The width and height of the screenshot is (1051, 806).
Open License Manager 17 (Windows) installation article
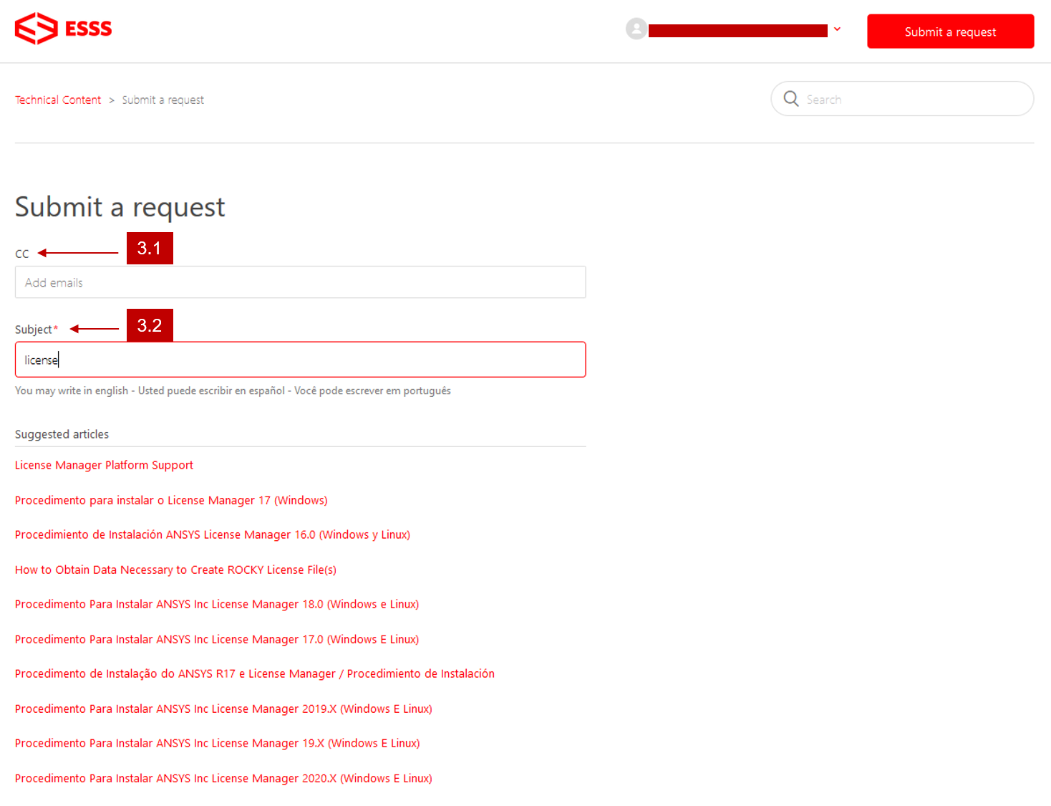171,500
